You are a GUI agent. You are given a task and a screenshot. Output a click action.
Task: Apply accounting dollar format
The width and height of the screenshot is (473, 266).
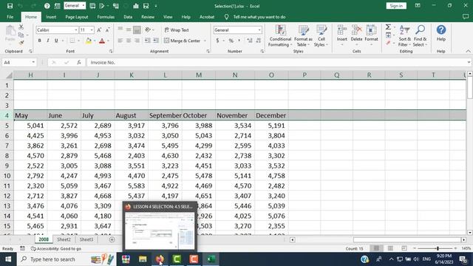pos(217,41)
